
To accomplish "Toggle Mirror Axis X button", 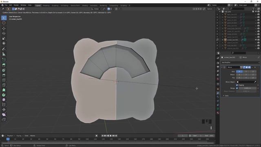I will 239,71.
